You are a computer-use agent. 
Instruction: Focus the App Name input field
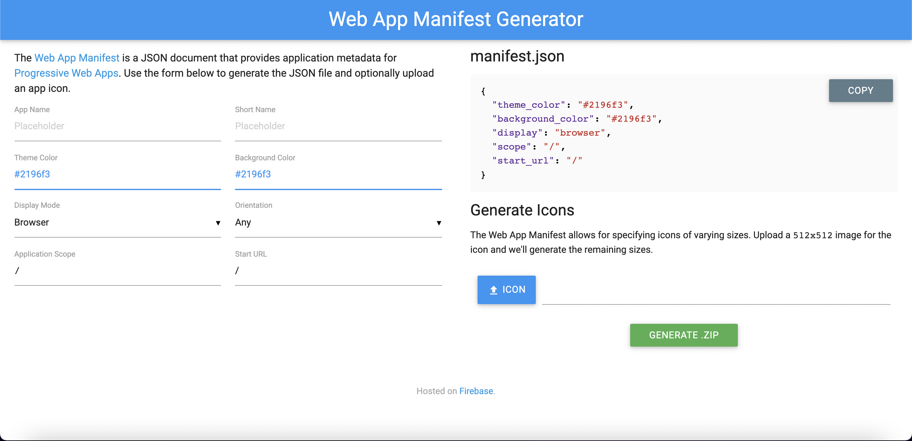click(x=117, y=126)
